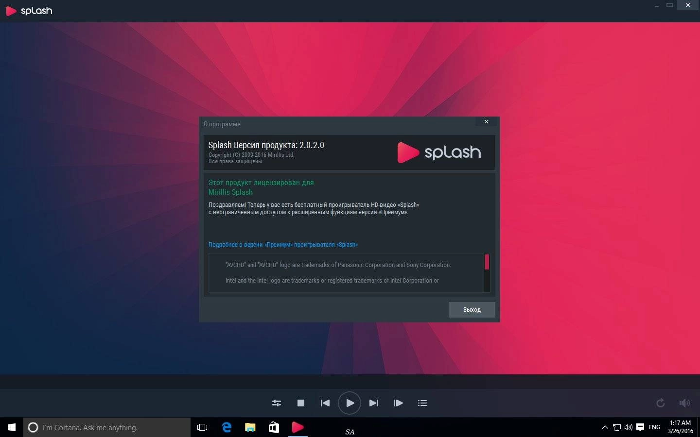The width and height of the screenshot is (700, 437).
Task: Click the Splash logo in the title bar
Action: click(x=29, y=11)
